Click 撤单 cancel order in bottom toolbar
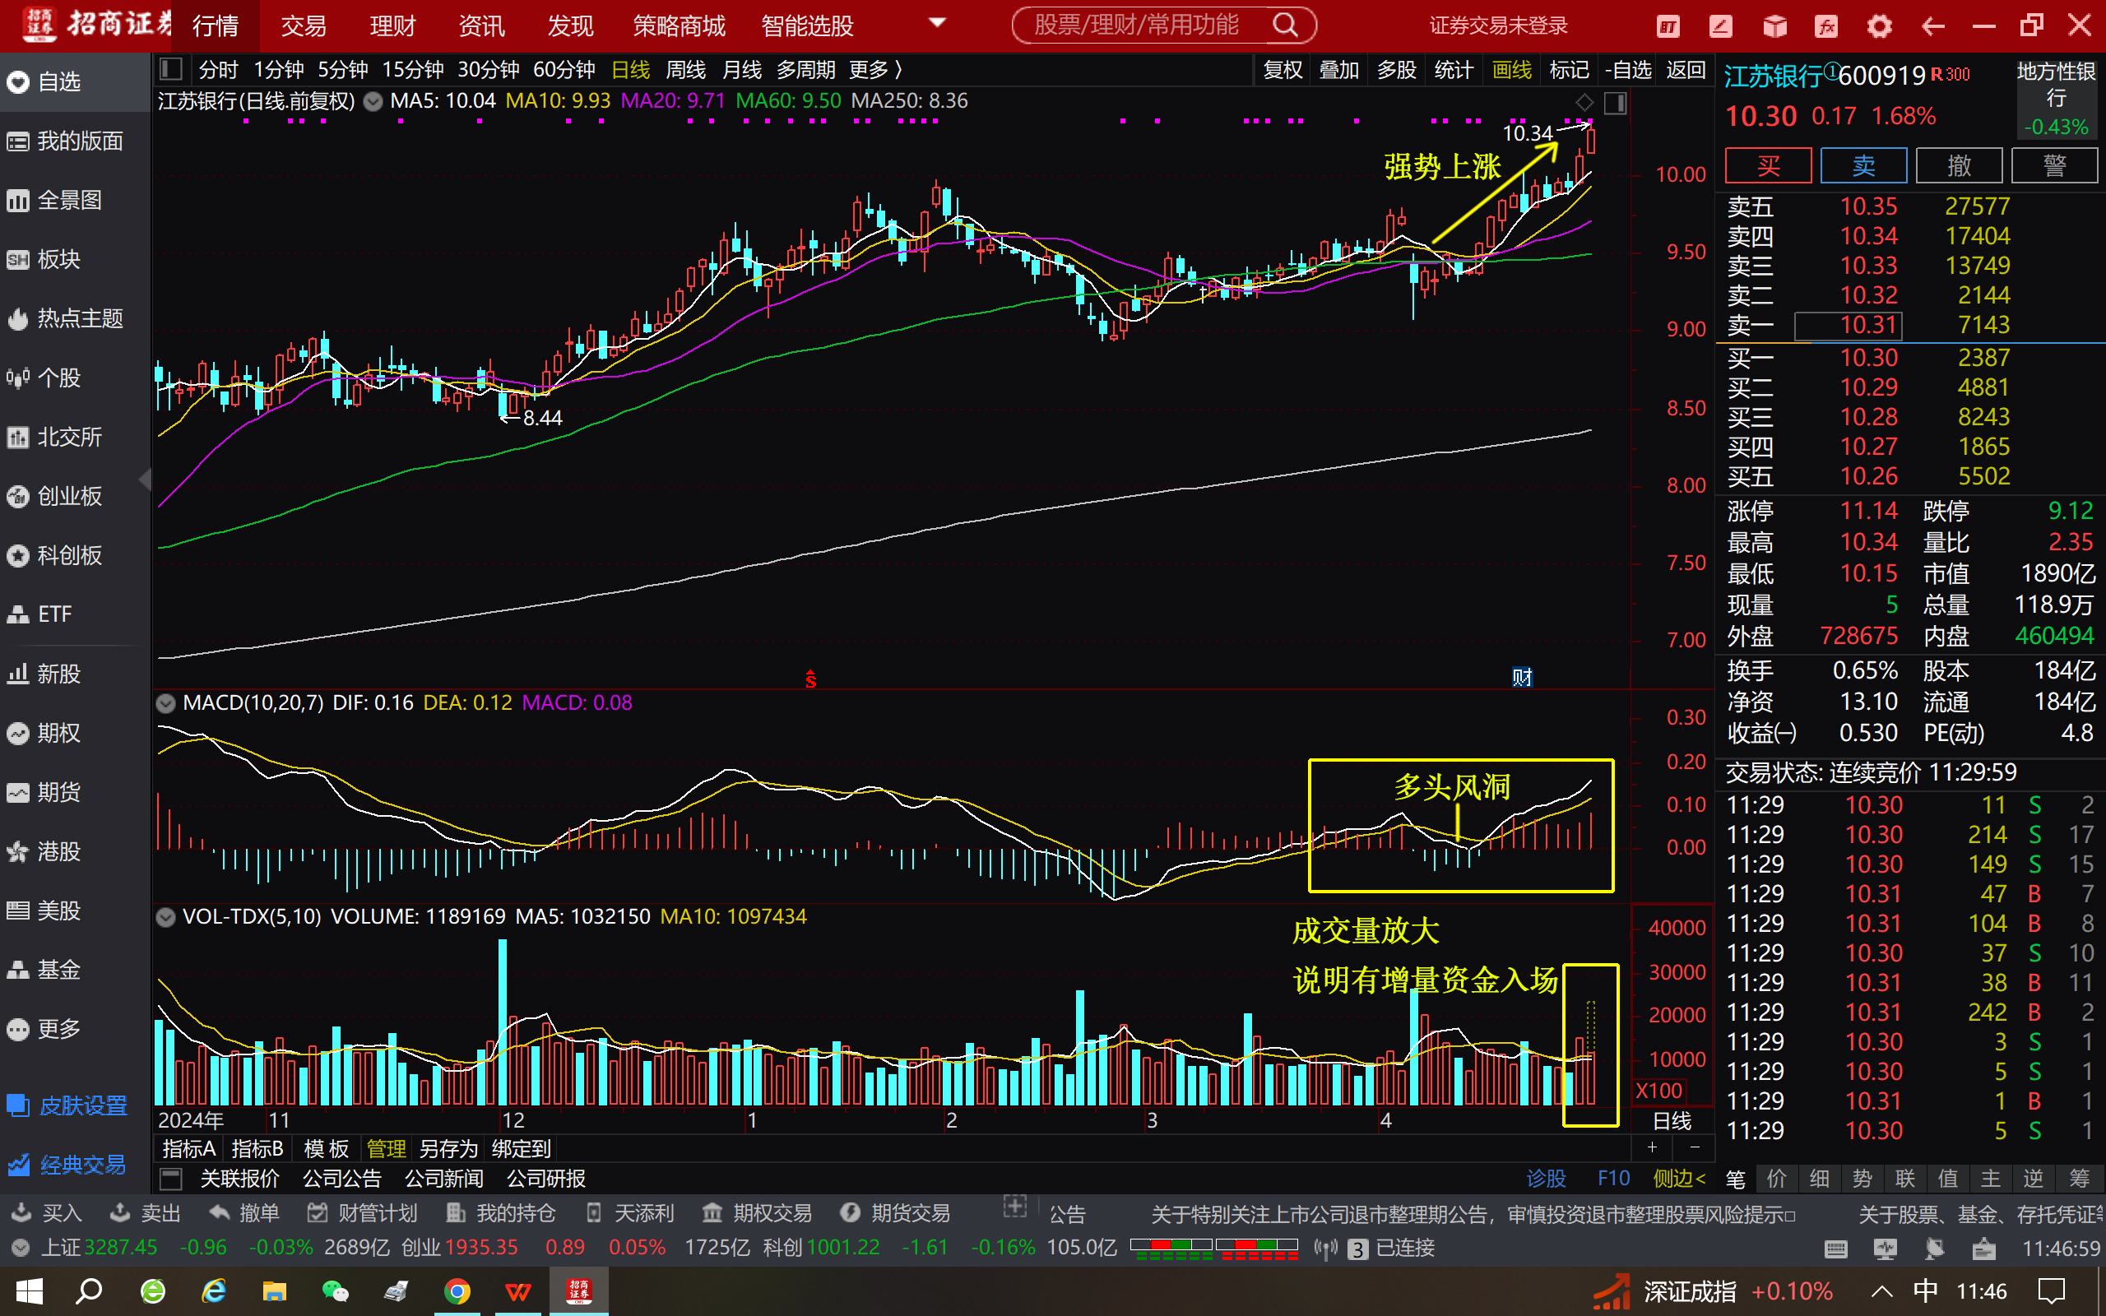This screenshot has width=2106, height=1316. pyautogui.click(x=244, y=1213)
